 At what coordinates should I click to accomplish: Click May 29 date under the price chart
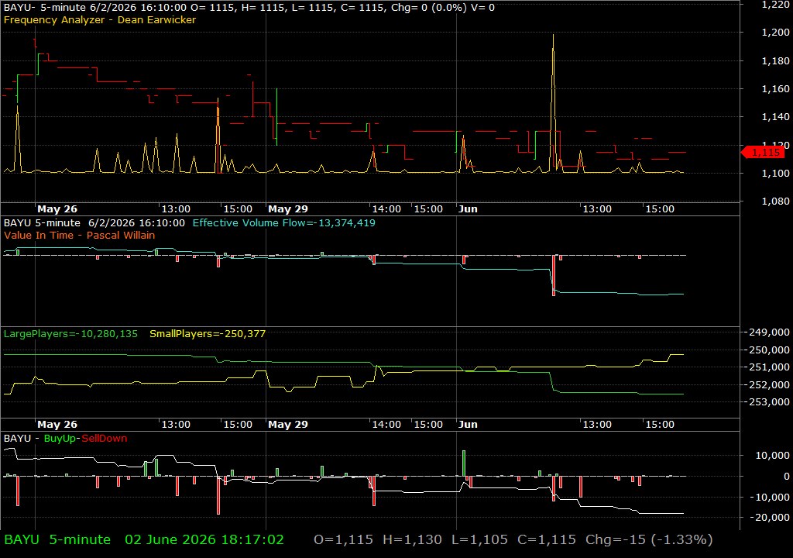tap(288, 208)
